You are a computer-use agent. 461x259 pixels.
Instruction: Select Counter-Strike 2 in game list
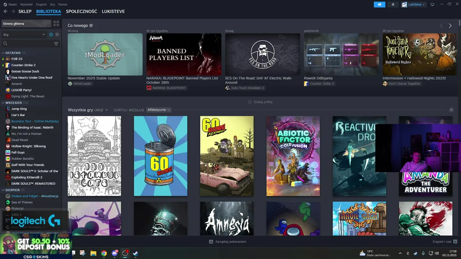(23, 65)
